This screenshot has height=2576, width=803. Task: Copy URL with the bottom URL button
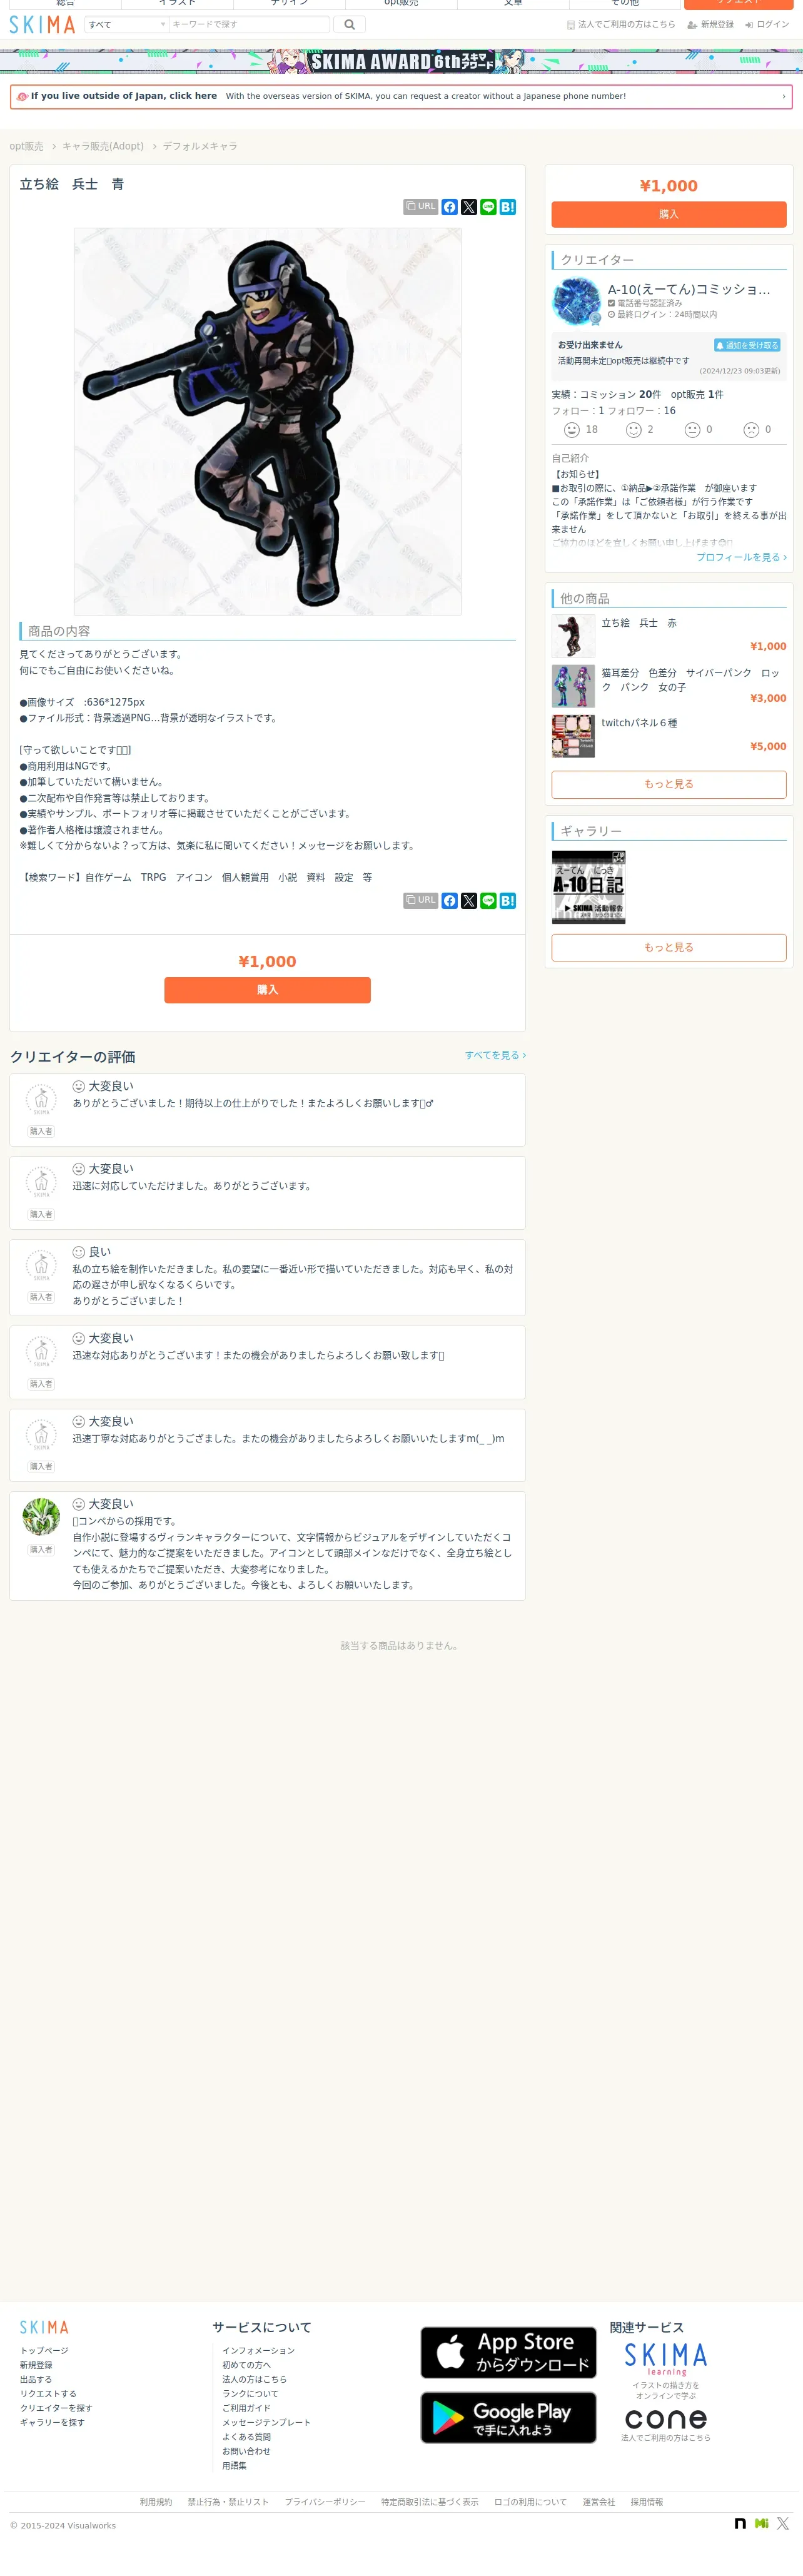click(x=421, y=900)
